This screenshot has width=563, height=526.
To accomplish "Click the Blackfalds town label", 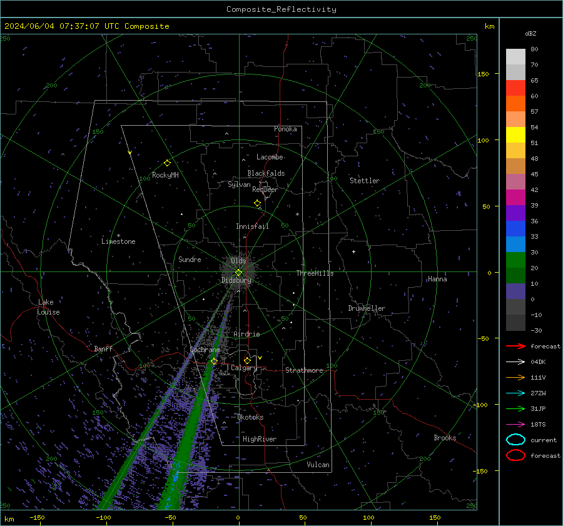I will [266, 173].
